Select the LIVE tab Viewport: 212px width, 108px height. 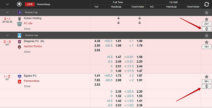coord(30,4)
